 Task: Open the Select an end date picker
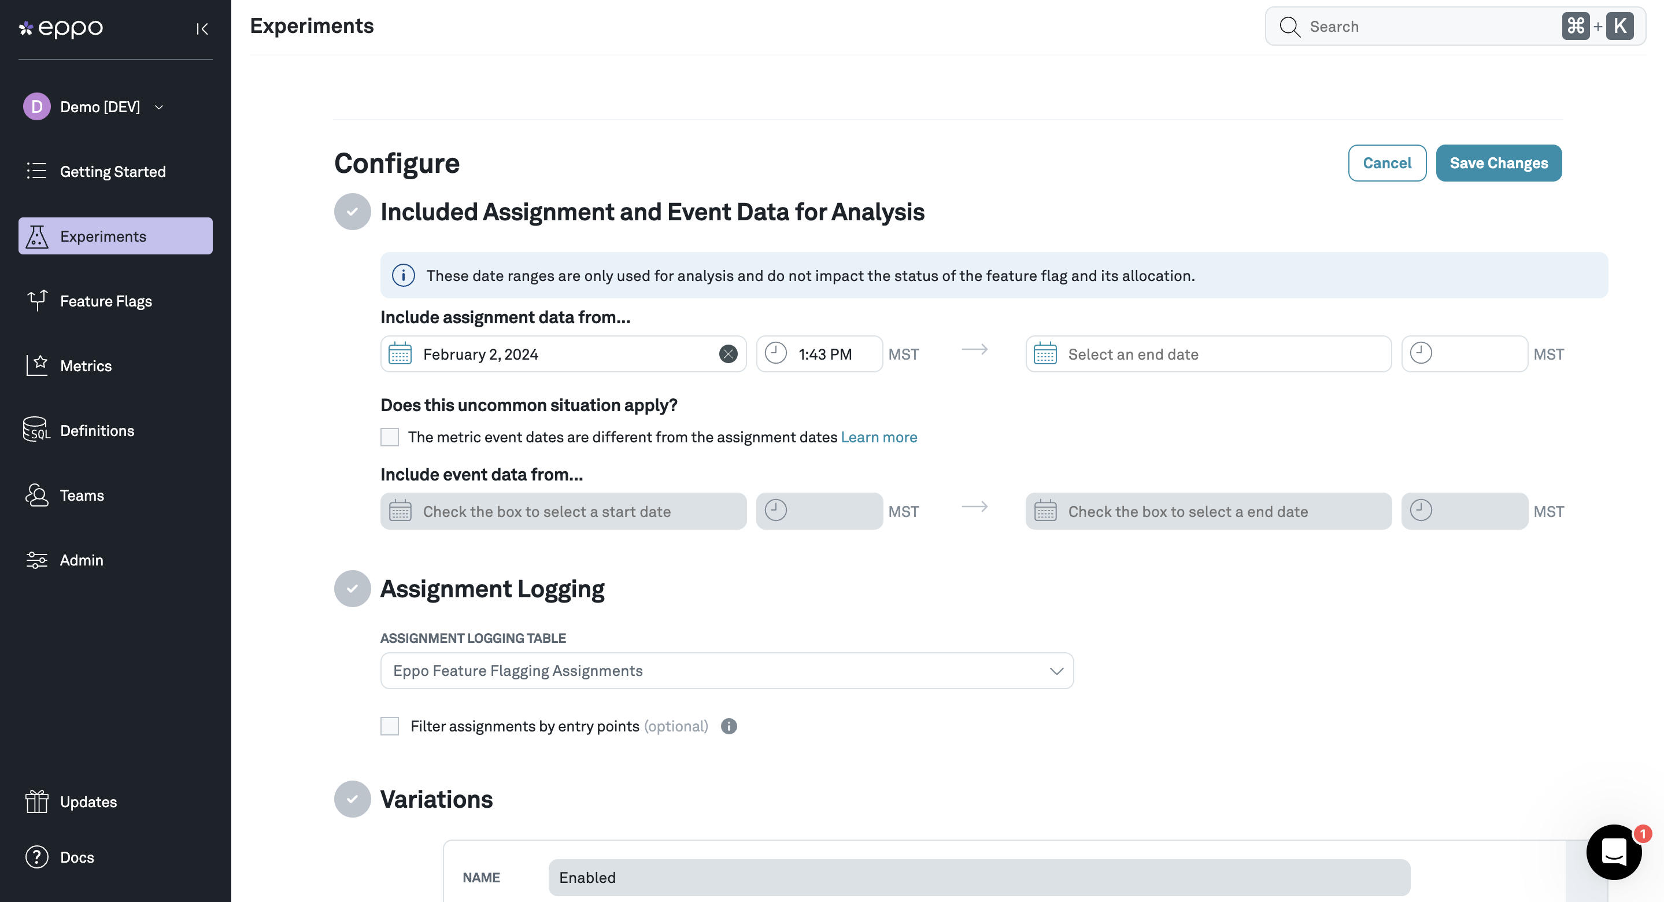[1207, 353]
